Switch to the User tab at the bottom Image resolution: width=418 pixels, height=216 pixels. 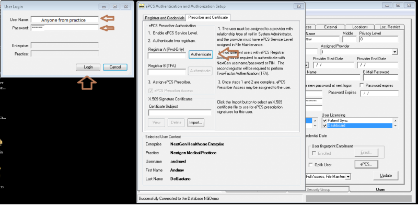pyautogui.click(x=380, y=189)
